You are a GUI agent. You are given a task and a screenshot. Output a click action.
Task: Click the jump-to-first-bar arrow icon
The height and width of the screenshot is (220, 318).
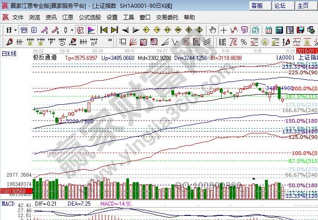click(104, 30)
